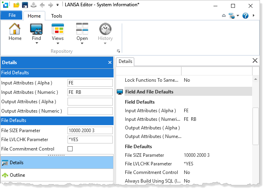Click the right pane scroll up arrow
This screenshot has width=265, height=190.
point(256,79)
